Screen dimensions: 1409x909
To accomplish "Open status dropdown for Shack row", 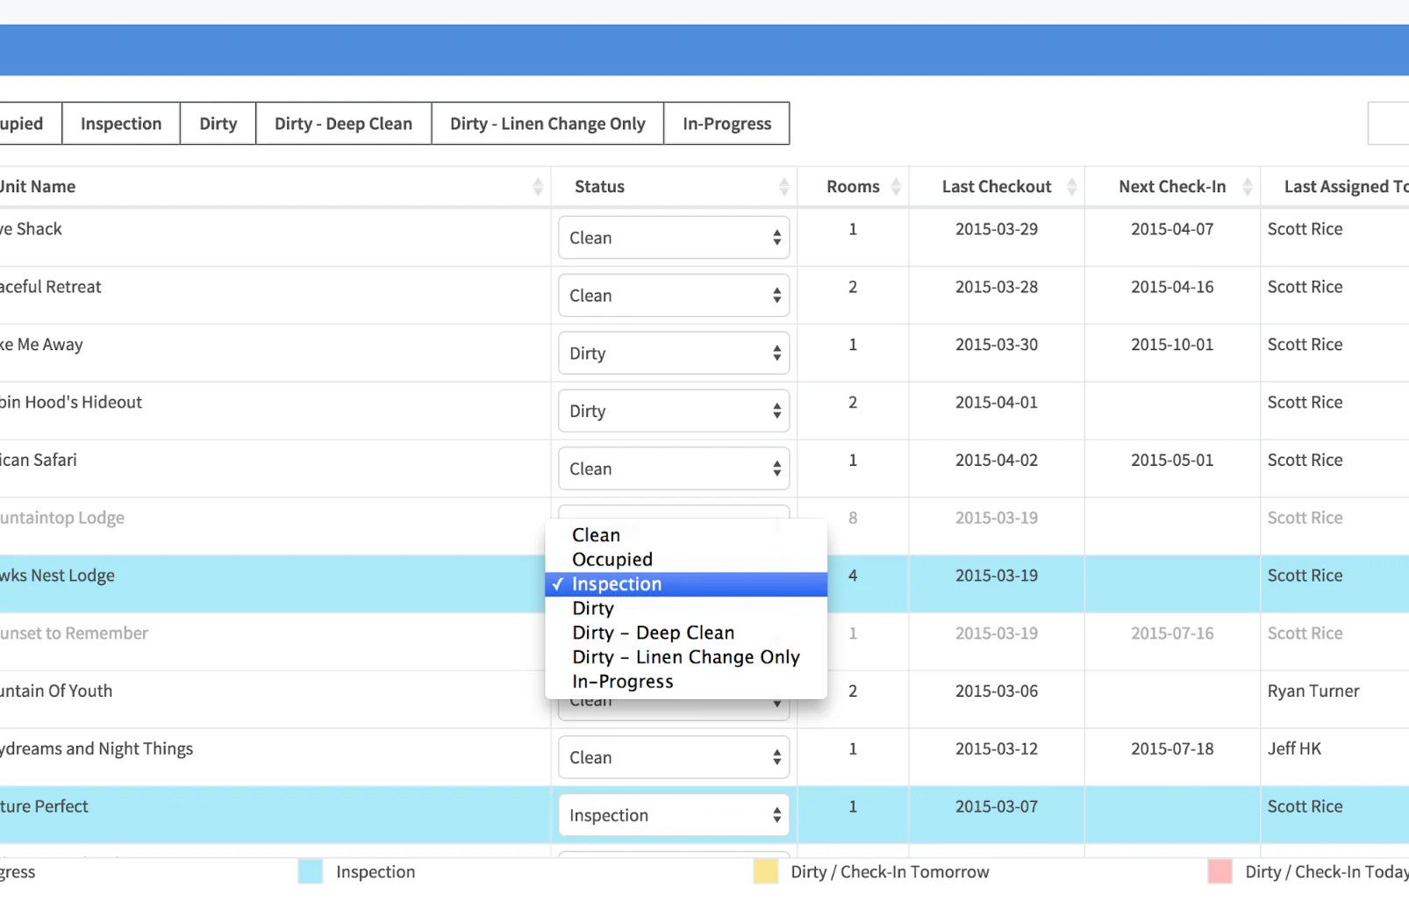I will click(x=674, y=238).
